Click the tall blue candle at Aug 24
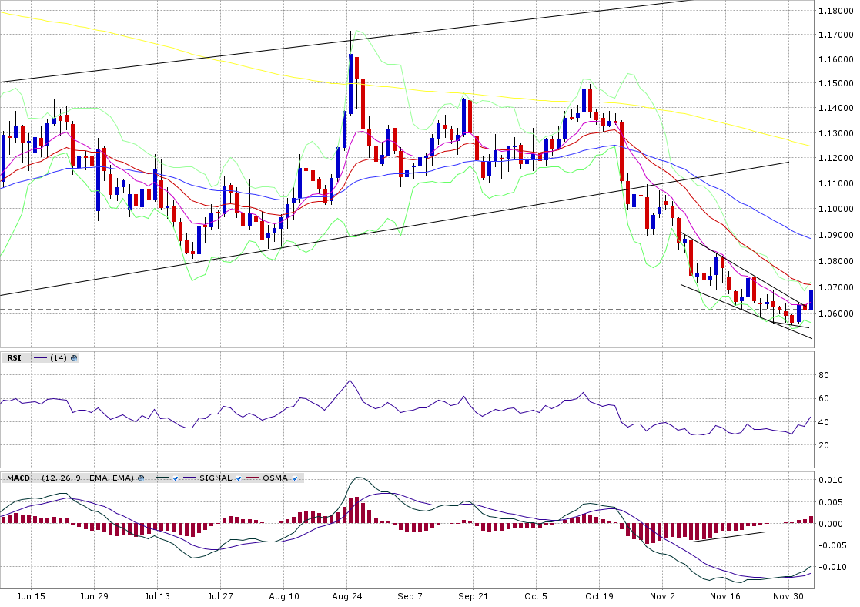Viewport: 860px width, 607px height. 350,83
